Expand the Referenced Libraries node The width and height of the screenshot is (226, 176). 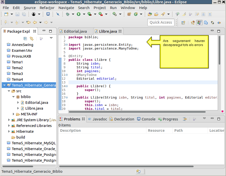click(x=9, y=126)
